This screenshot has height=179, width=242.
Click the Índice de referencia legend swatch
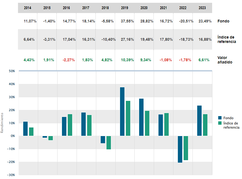220,123
